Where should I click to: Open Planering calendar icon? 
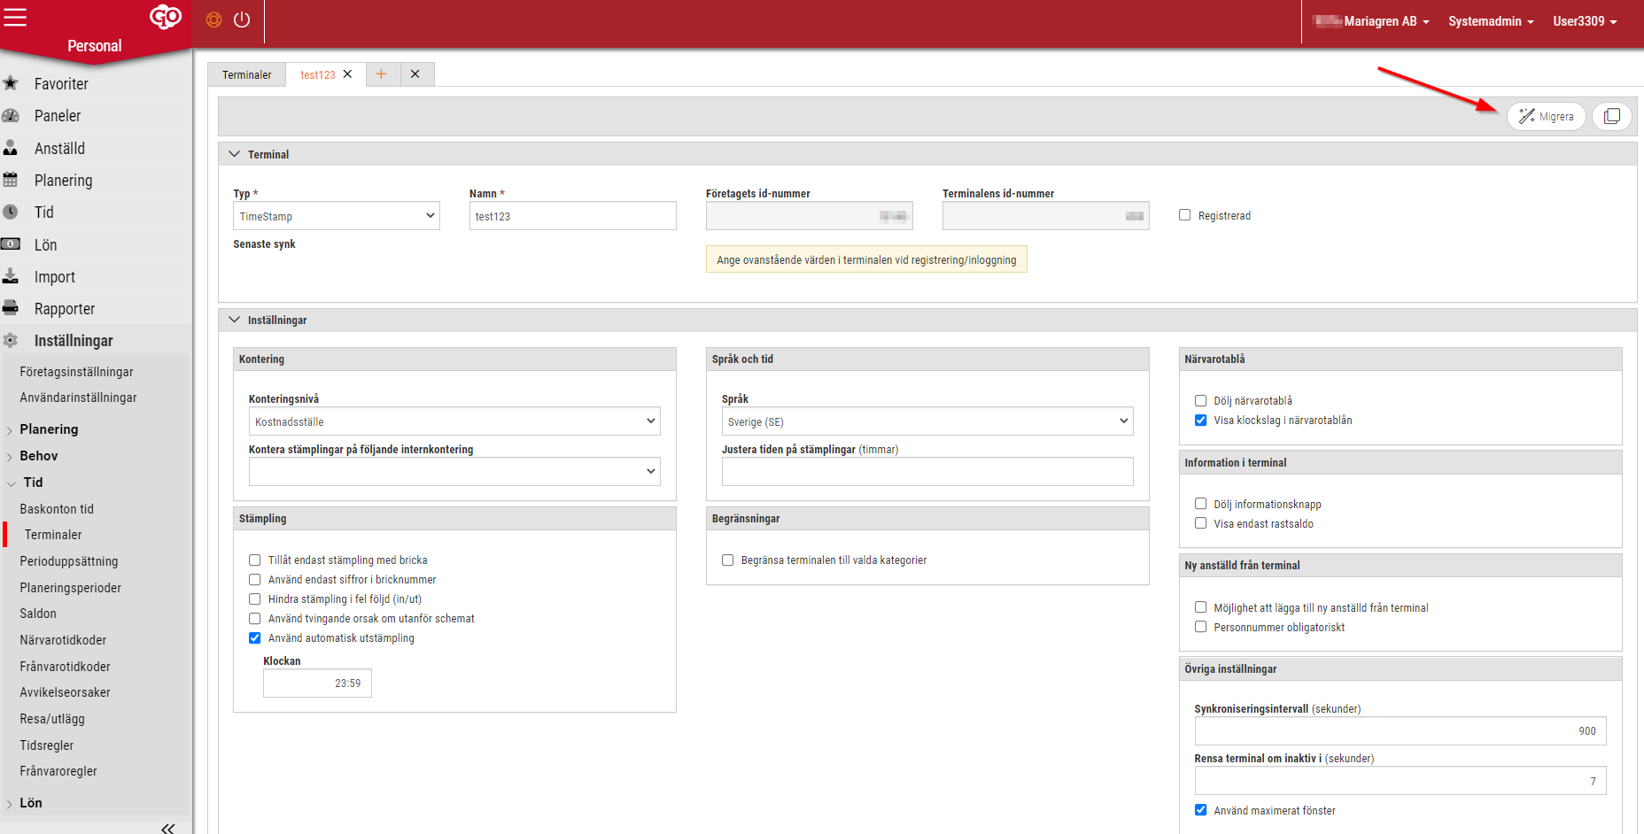[x=11, y=180]
